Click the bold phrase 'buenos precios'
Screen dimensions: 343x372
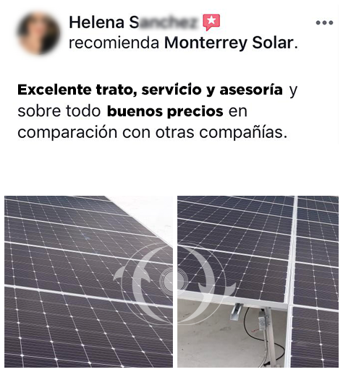(165, 111)
